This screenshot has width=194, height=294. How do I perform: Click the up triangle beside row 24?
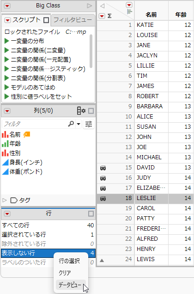point(102,260)
